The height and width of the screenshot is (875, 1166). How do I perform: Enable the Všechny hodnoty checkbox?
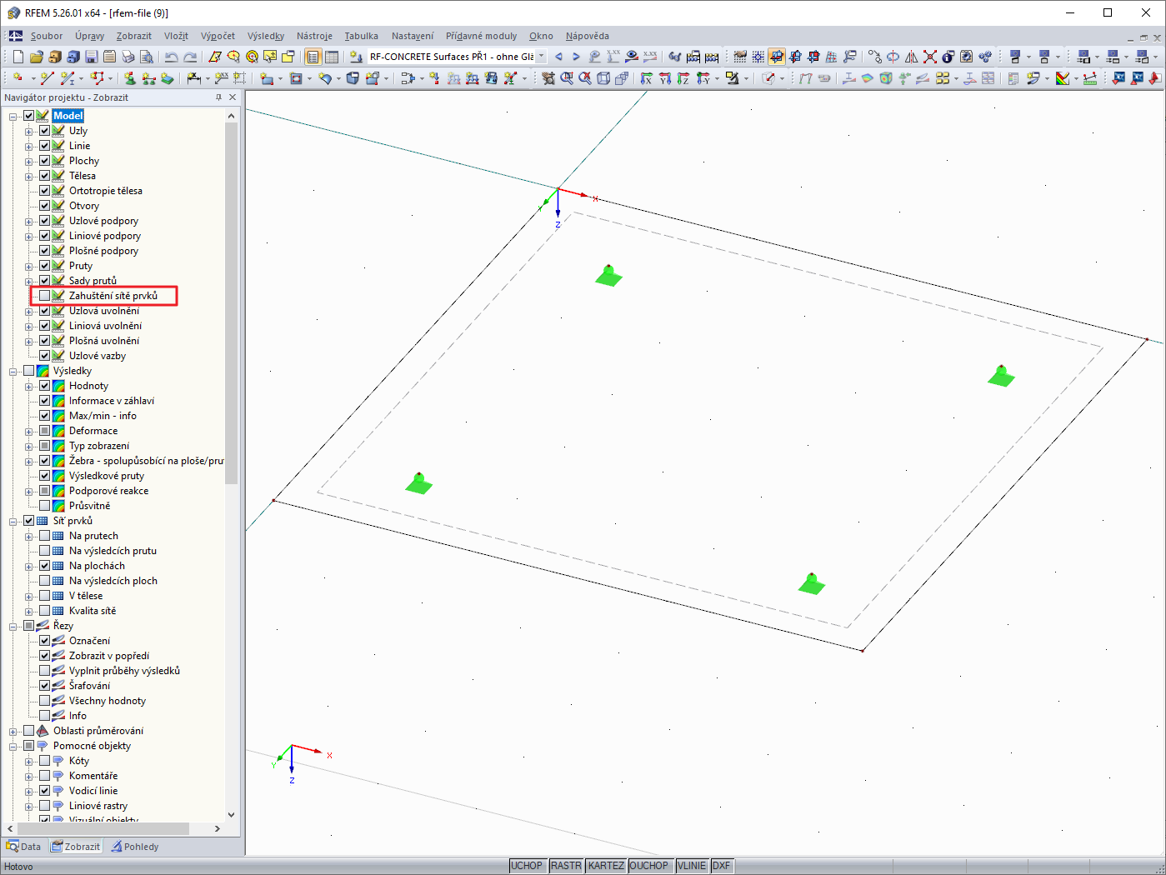(x=45, y=701)
